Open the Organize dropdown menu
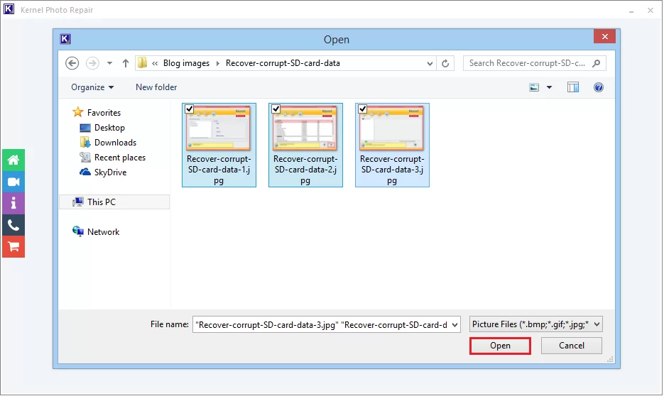Viewport: 664px width, 396px height. pos(92,87)
